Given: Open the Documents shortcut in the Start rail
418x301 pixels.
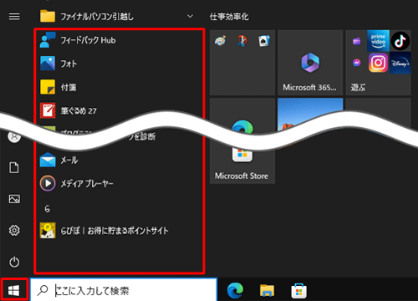Looking at the screenshot, I should point(14,167).
